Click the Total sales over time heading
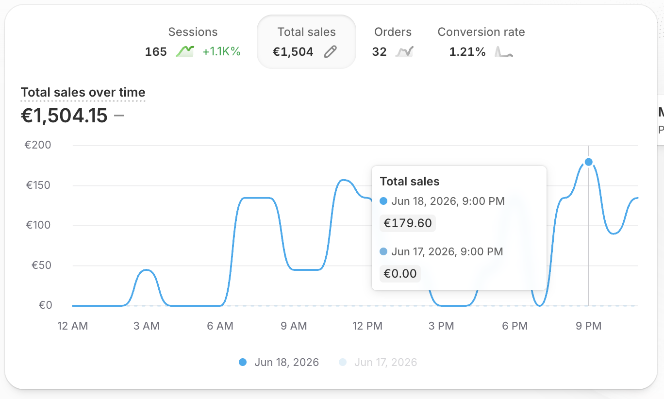Image resolution: width=664 pixels, height=399 pixels. click(83, 92)
